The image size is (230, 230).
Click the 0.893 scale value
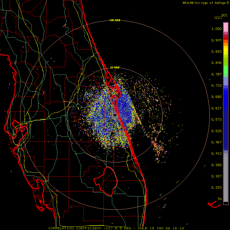pyautogui.click(x=216, y=51)
